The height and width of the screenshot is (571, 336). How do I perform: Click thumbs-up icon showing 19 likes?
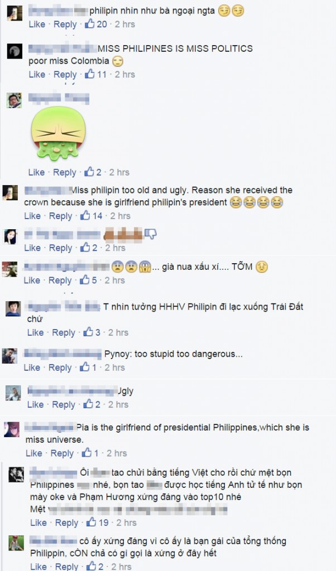[91, 522]
